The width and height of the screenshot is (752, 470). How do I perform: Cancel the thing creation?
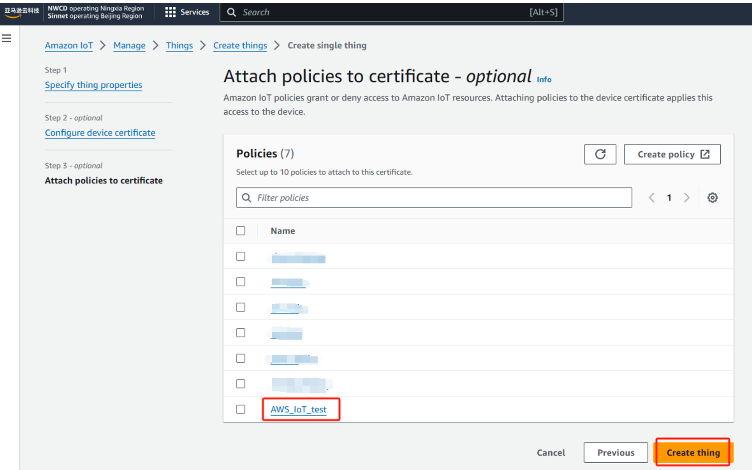point(550,453)
